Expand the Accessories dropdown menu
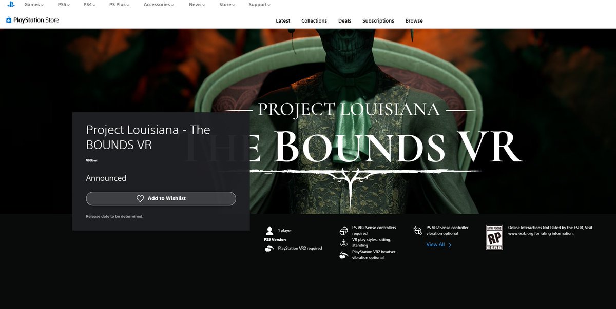The height and width of the screenshot is (309, 616). [x=159, y=5]
